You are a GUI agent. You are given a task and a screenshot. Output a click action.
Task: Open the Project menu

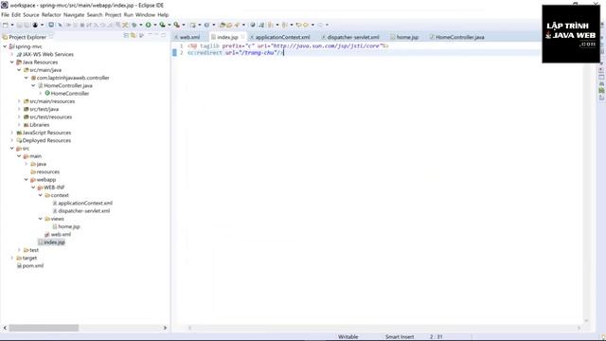[114, 15]
